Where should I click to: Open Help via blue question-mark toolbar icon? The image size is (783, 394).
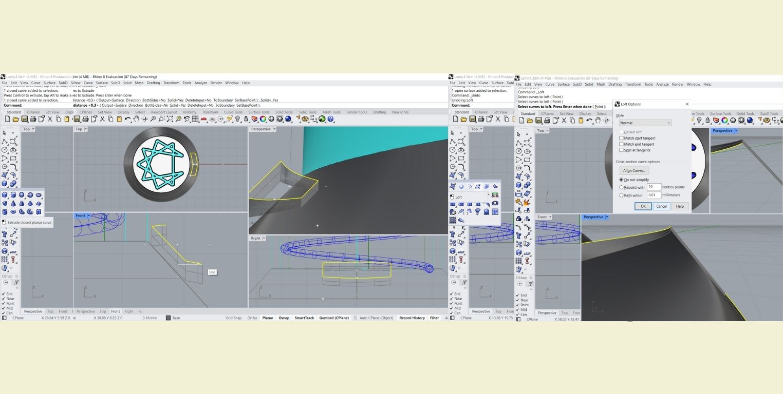coord(330,119)
